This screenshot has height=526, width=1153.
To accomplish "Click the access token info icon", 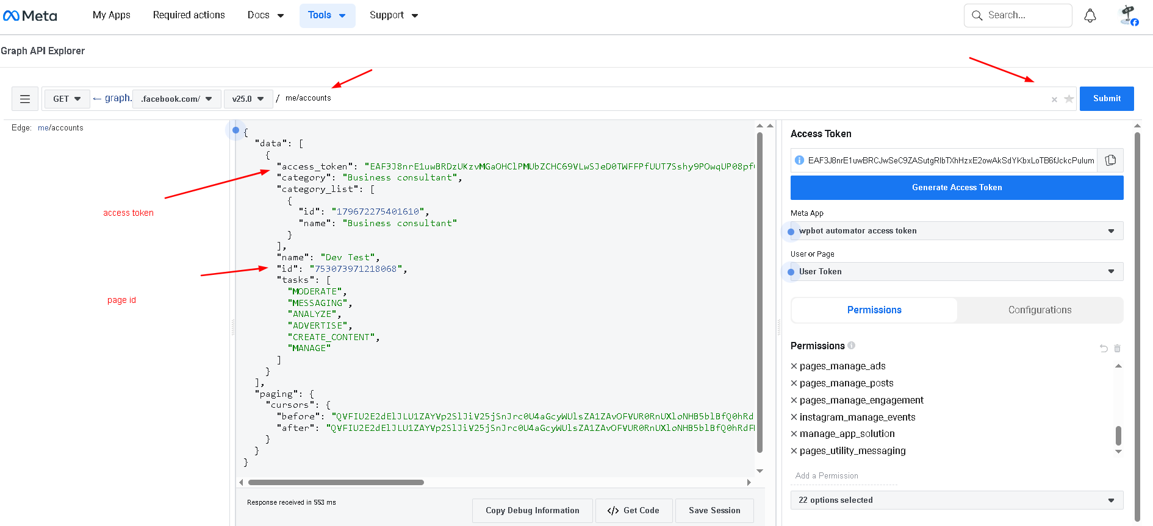I will click(x=799, y=160).
